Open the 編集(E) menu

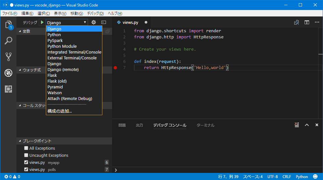tap(27, 13)
